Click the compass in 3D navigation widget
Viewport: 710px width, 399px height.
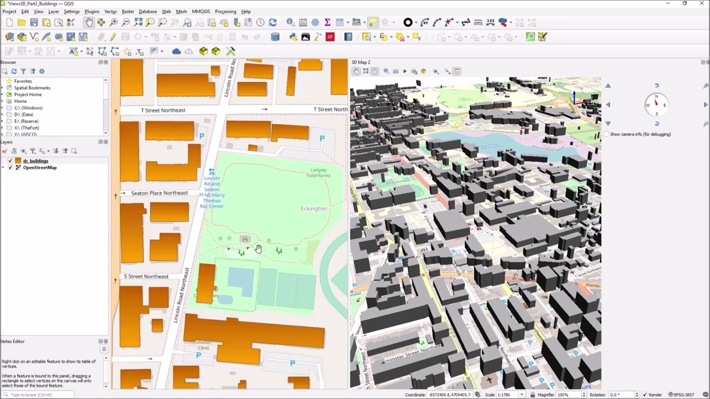[x=656, y=105]
